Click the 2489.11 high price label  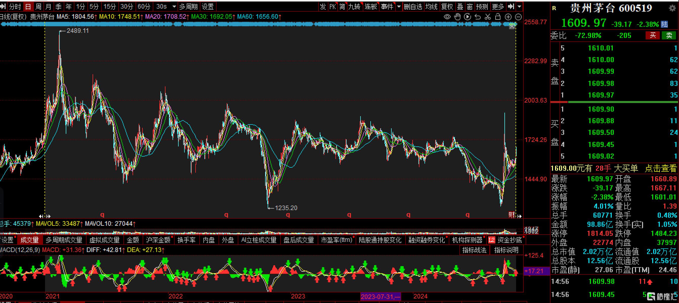tap(77, 31)
